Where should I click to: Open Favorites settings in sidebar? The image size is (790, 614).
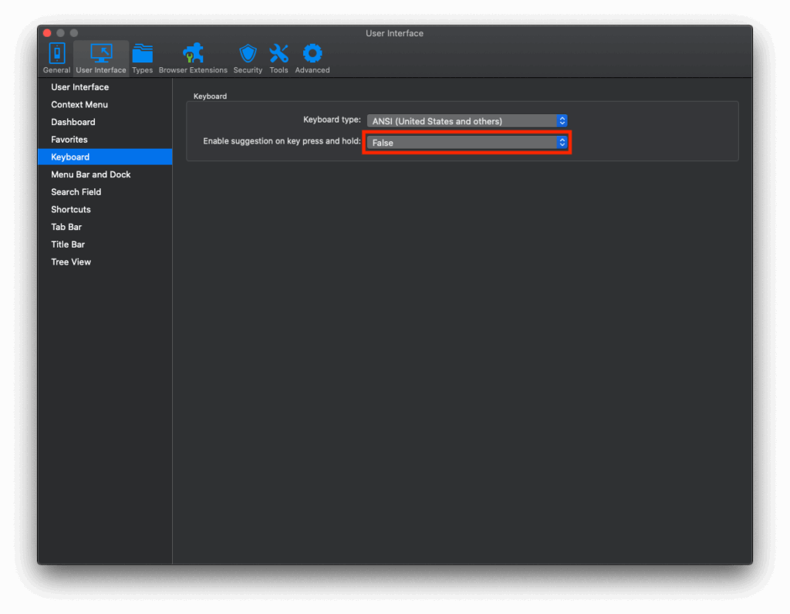pos(69,140)
